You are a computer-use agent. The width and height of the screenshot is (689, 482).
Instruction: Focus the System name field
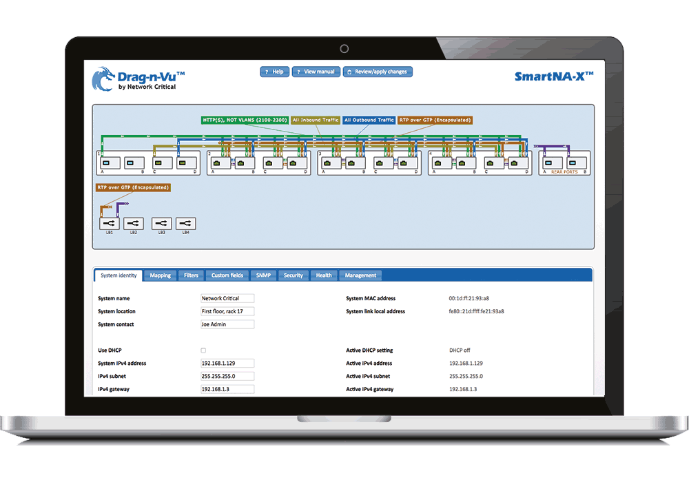point(227,299)
